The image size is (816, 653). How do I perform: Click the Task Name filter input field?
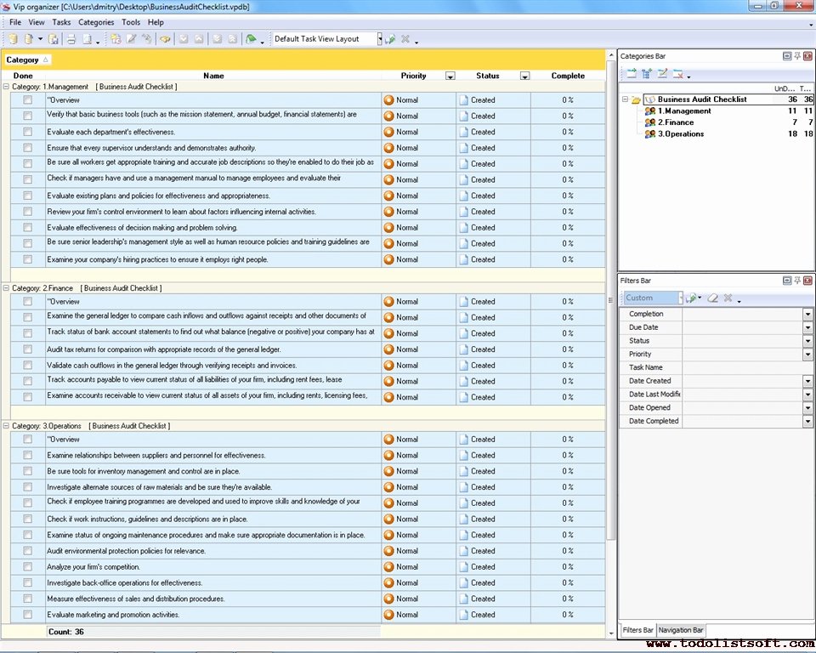[747, 367]
